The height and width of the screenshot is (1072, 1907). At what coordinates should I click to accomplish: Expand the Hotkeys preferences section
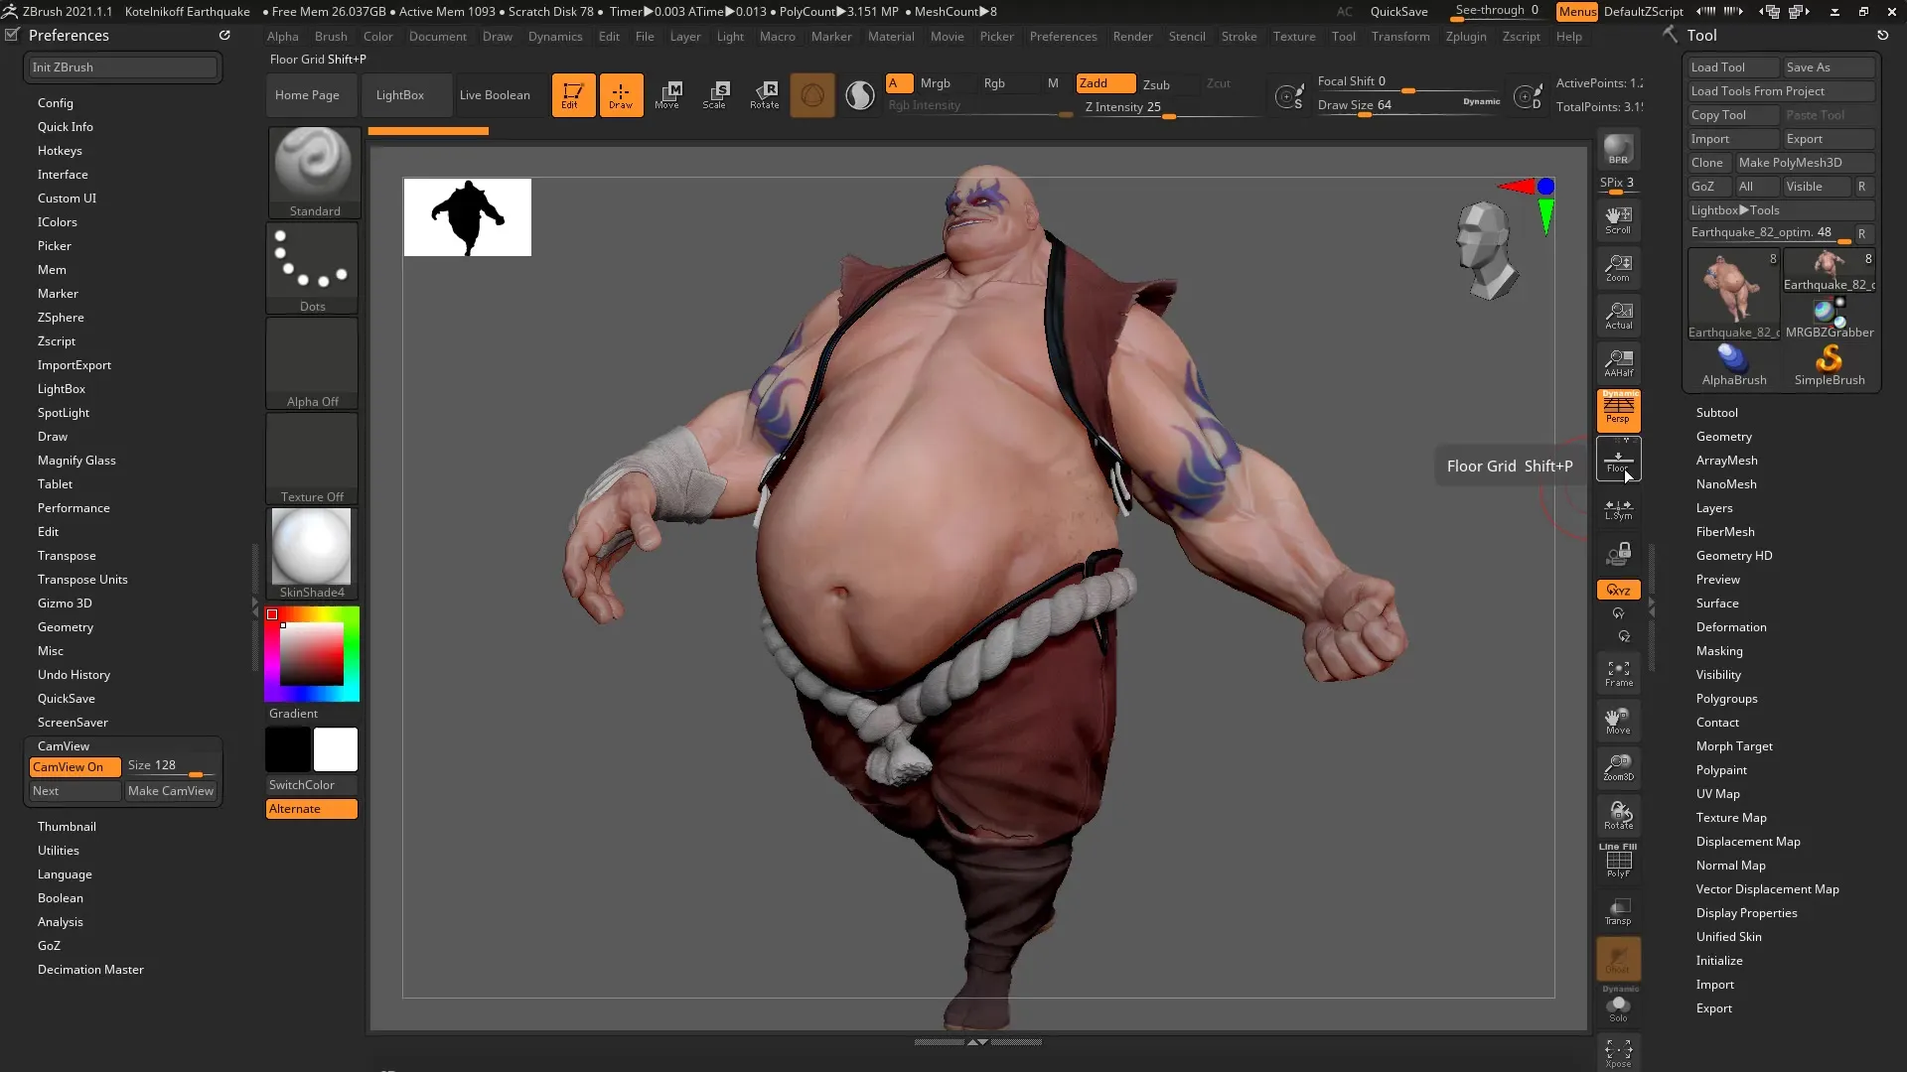coord(60,151)
